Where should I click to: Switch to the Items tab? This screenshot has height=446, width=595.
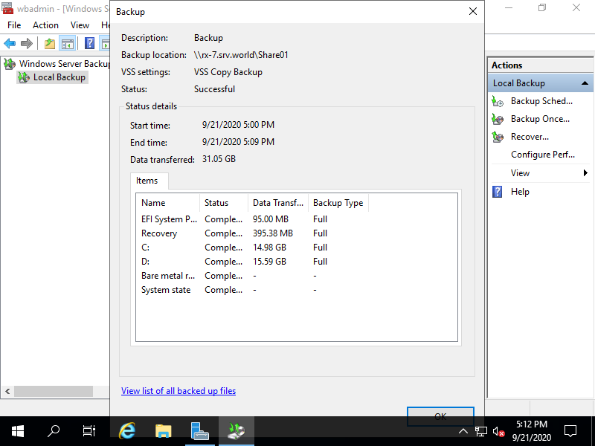point(149,181)
